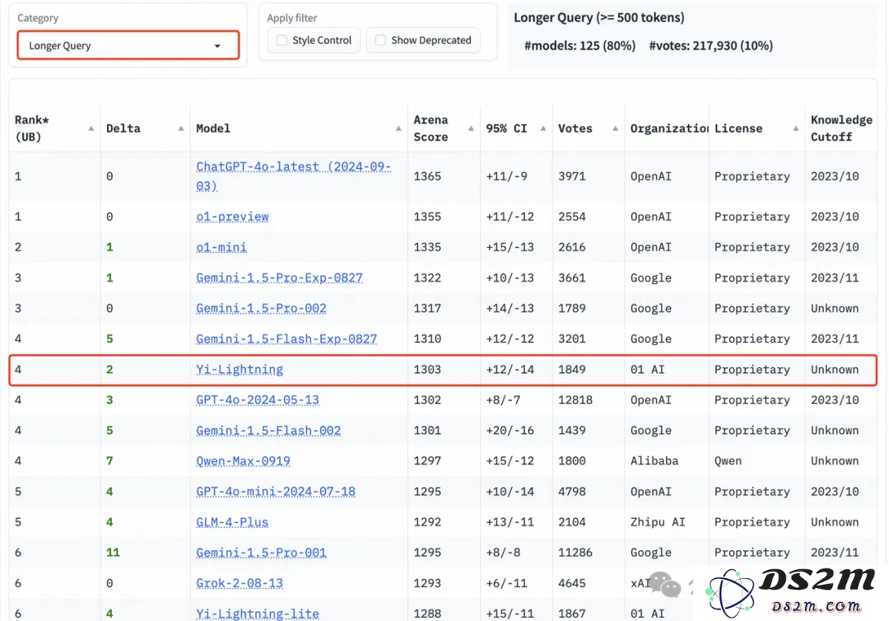Click the 11286 votes cell
This screenshot has width=889, height=621.
pos(575,553)
